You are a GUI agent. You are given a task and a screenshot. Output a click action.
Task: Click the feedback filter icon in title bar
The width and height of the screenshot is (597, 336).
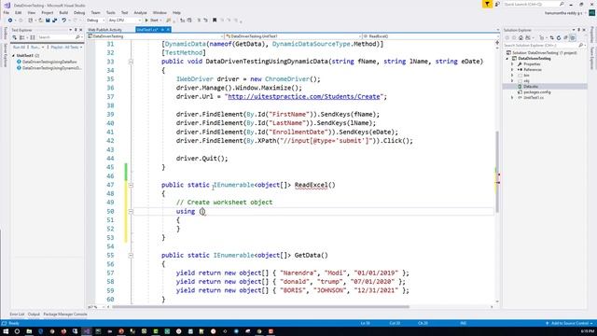(x=487, y=4)
